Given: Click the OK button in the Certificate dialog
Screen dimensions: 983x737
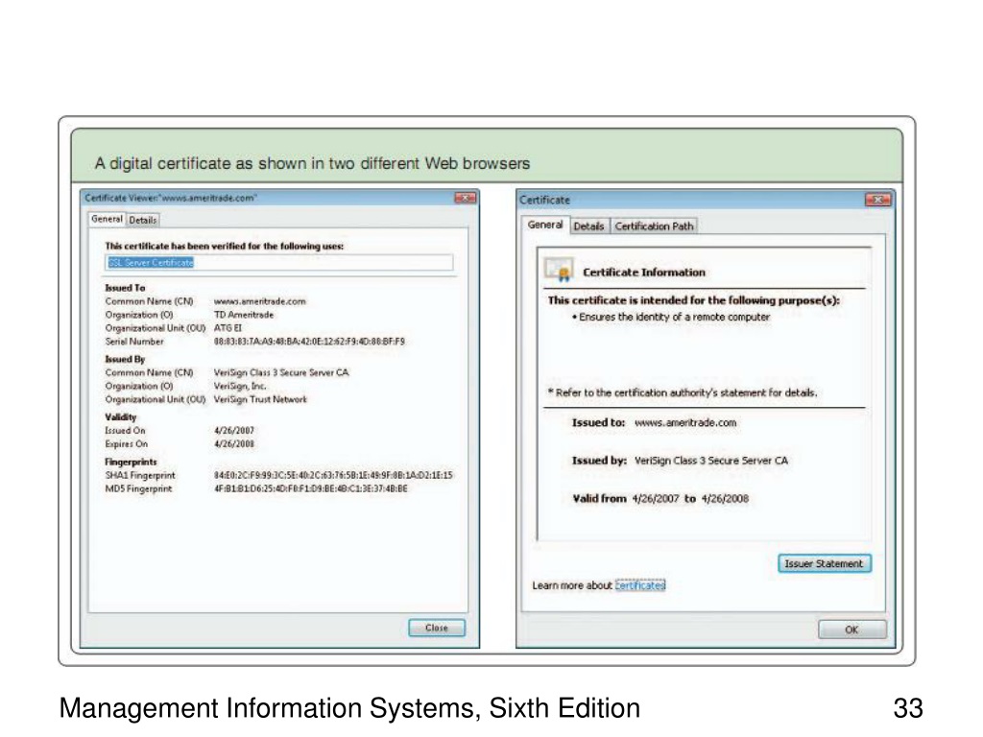Looking at the screenshot, I should click(x=852, y=630).
